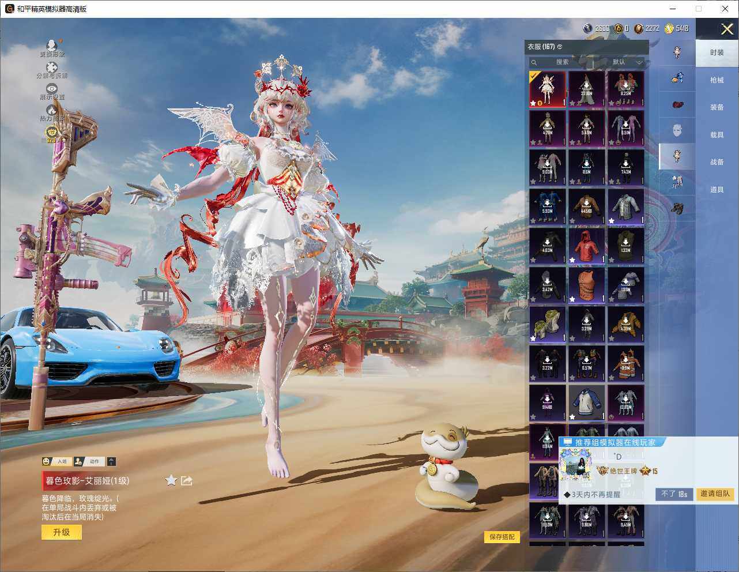Select the orange tank top thumbnail
The image size is (739, 572).
(586, 285)
